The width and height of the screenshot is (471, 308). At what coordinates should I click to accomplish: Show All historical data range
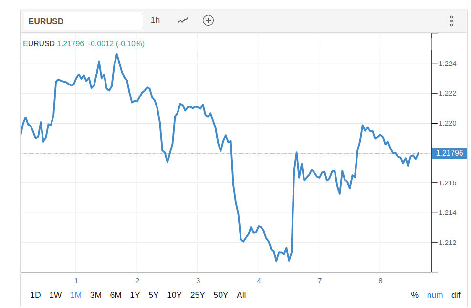[241, 295]
